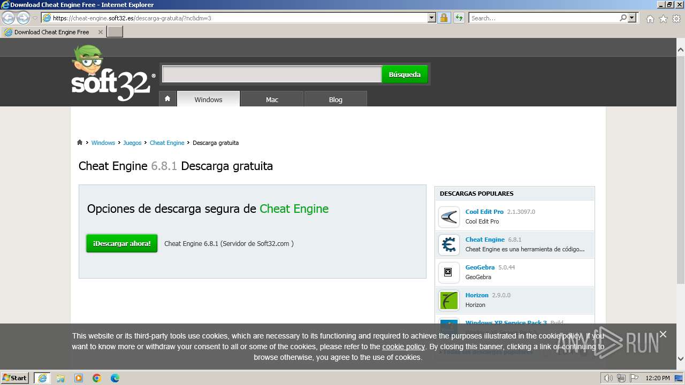Close the Download Cheat Engine Free tab
This screenshot has height=385, width=685.
101,32
